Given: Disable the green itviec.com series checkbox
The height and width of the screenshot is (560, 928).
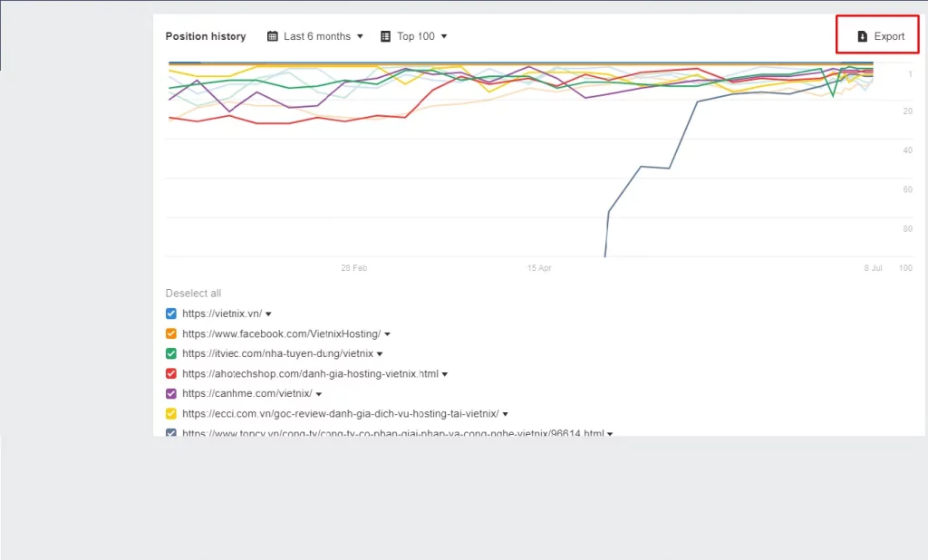Looking at the screenshot, I should click(x=171, y=353).
